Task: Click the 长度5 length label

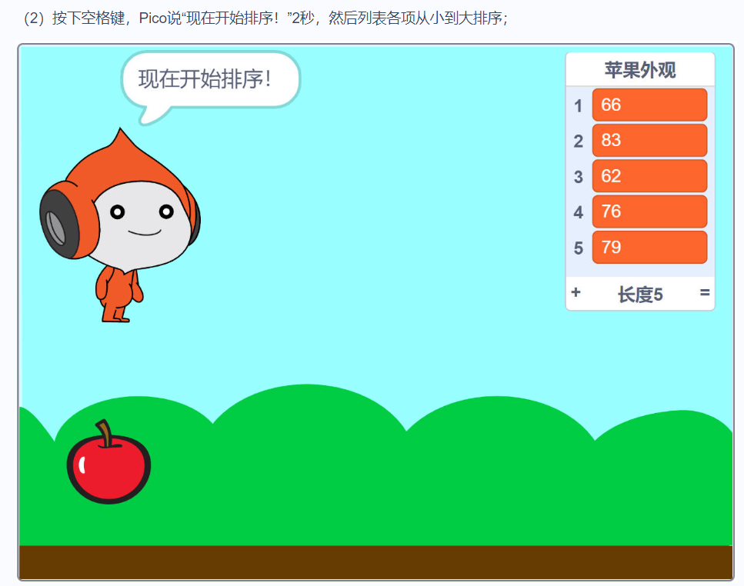Action: [x=639, y=293]
